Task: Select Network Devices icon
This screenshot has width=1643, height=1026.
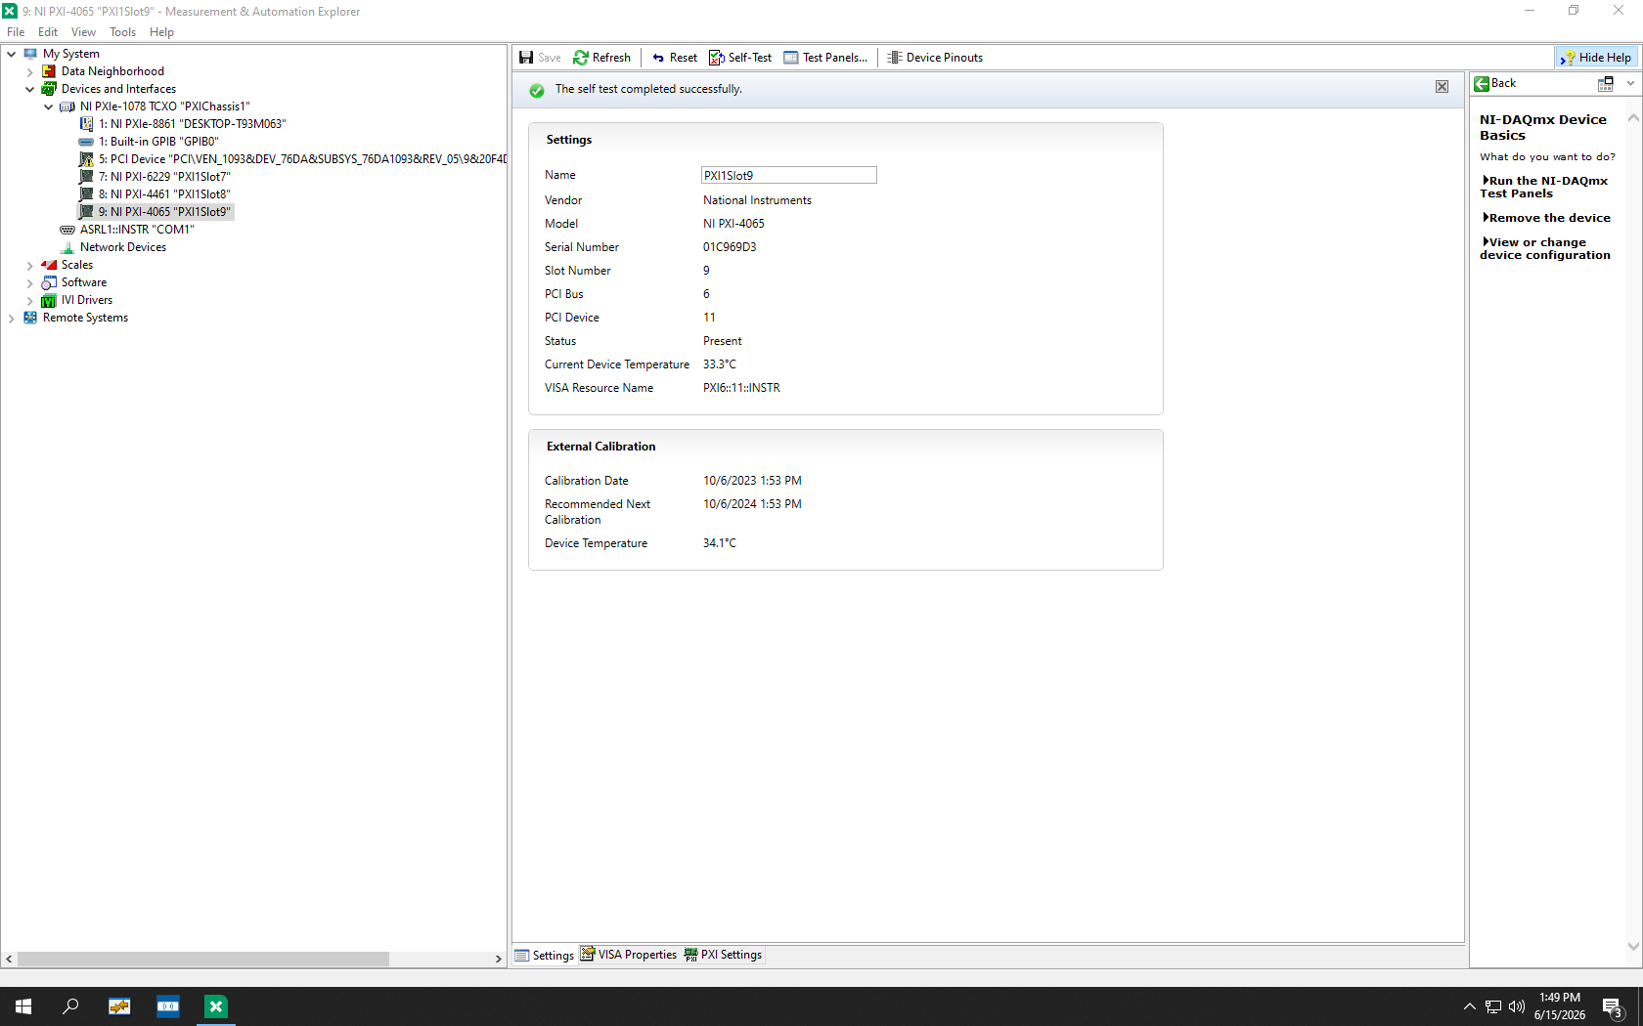Action: coord(67,247)
